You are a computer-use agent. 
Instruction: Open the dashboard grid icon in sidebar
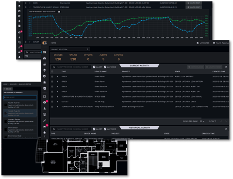(x=45, y=52)
